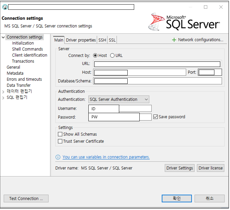Select the URL radio button
Screen dimensions: 230x210
(x=112, y=56)
